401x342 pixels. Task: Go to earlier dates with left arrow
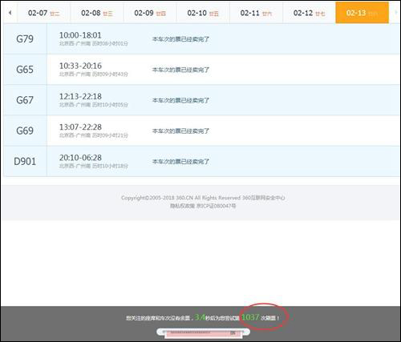[x=10, y=13]
